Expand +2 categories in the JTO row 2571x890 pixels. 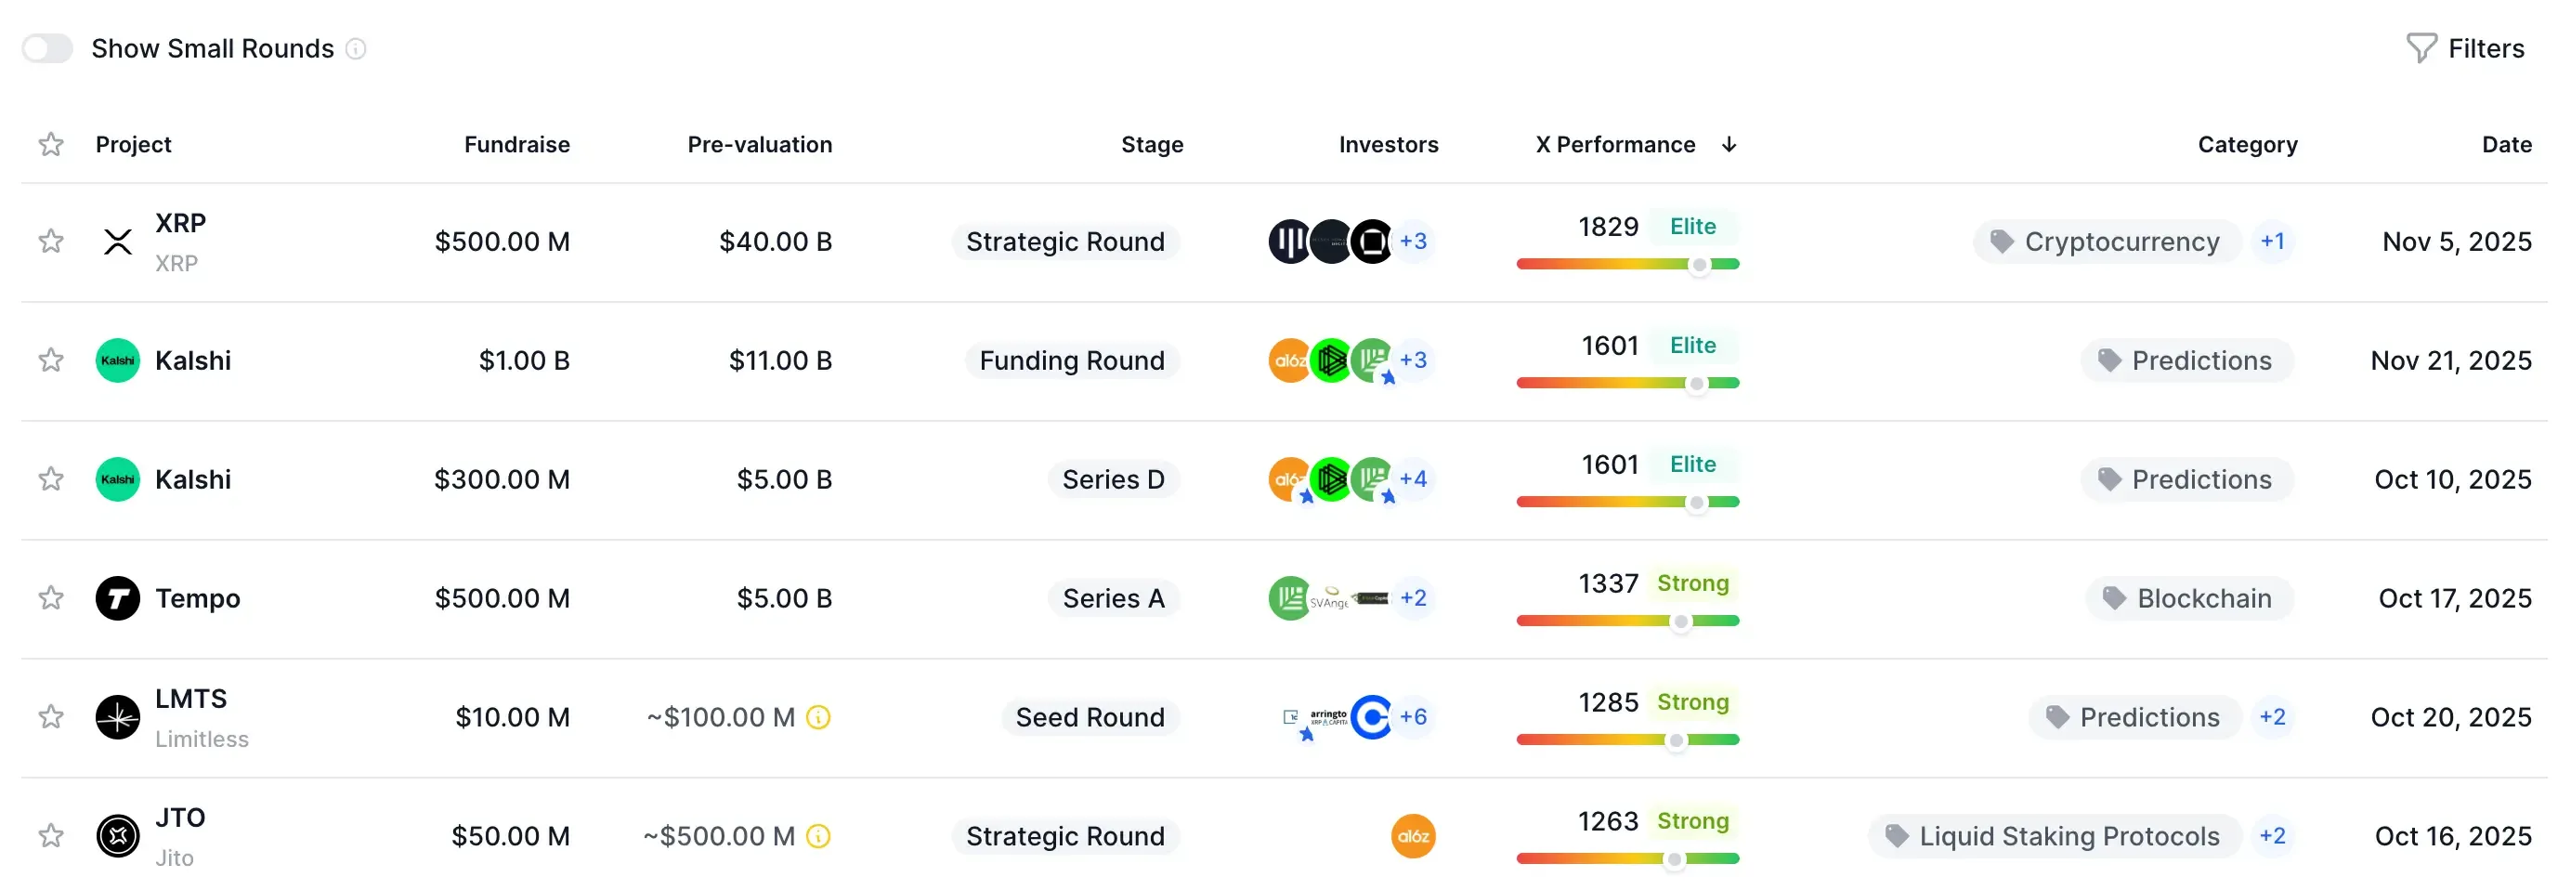tap(2273, 835)
